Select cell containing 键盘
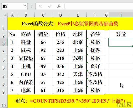Viewport: 133px width, 108px height. pyautogui.click(x=26, y=42)
